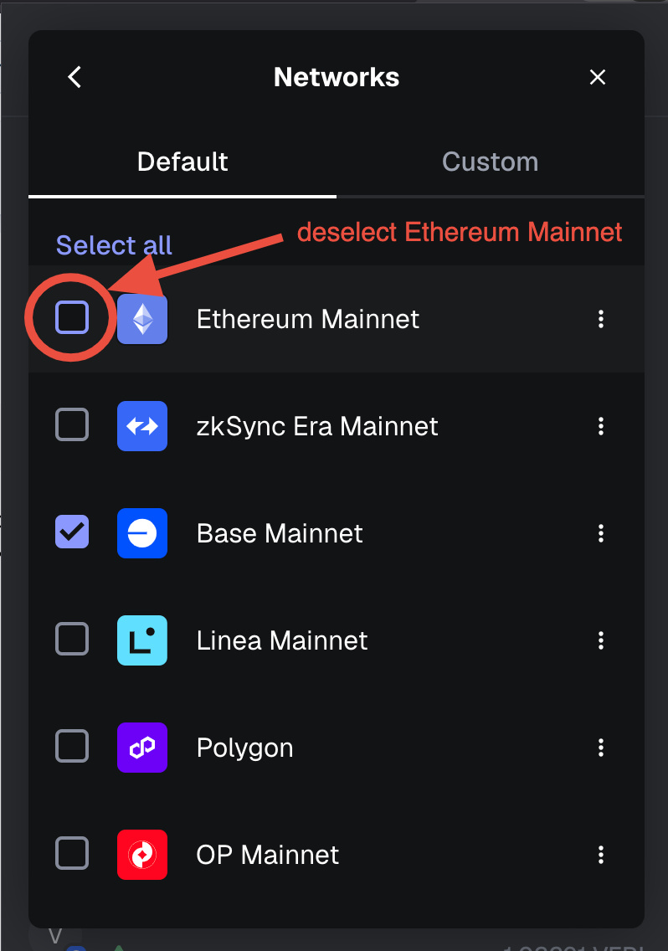Open the three-dot menu for OP Mainnet

click(x=601, y=855)
